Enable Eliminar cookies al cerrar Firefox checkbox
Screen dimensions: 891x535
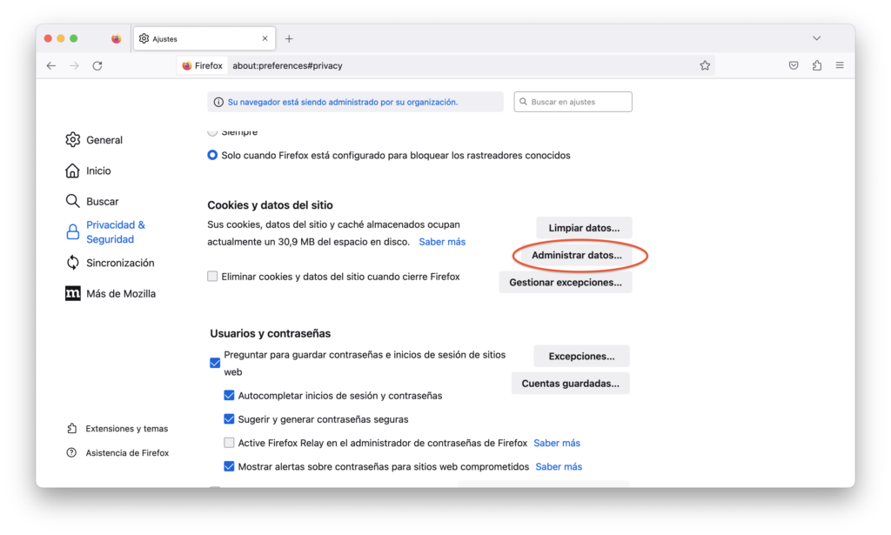[x=213, y=277]
